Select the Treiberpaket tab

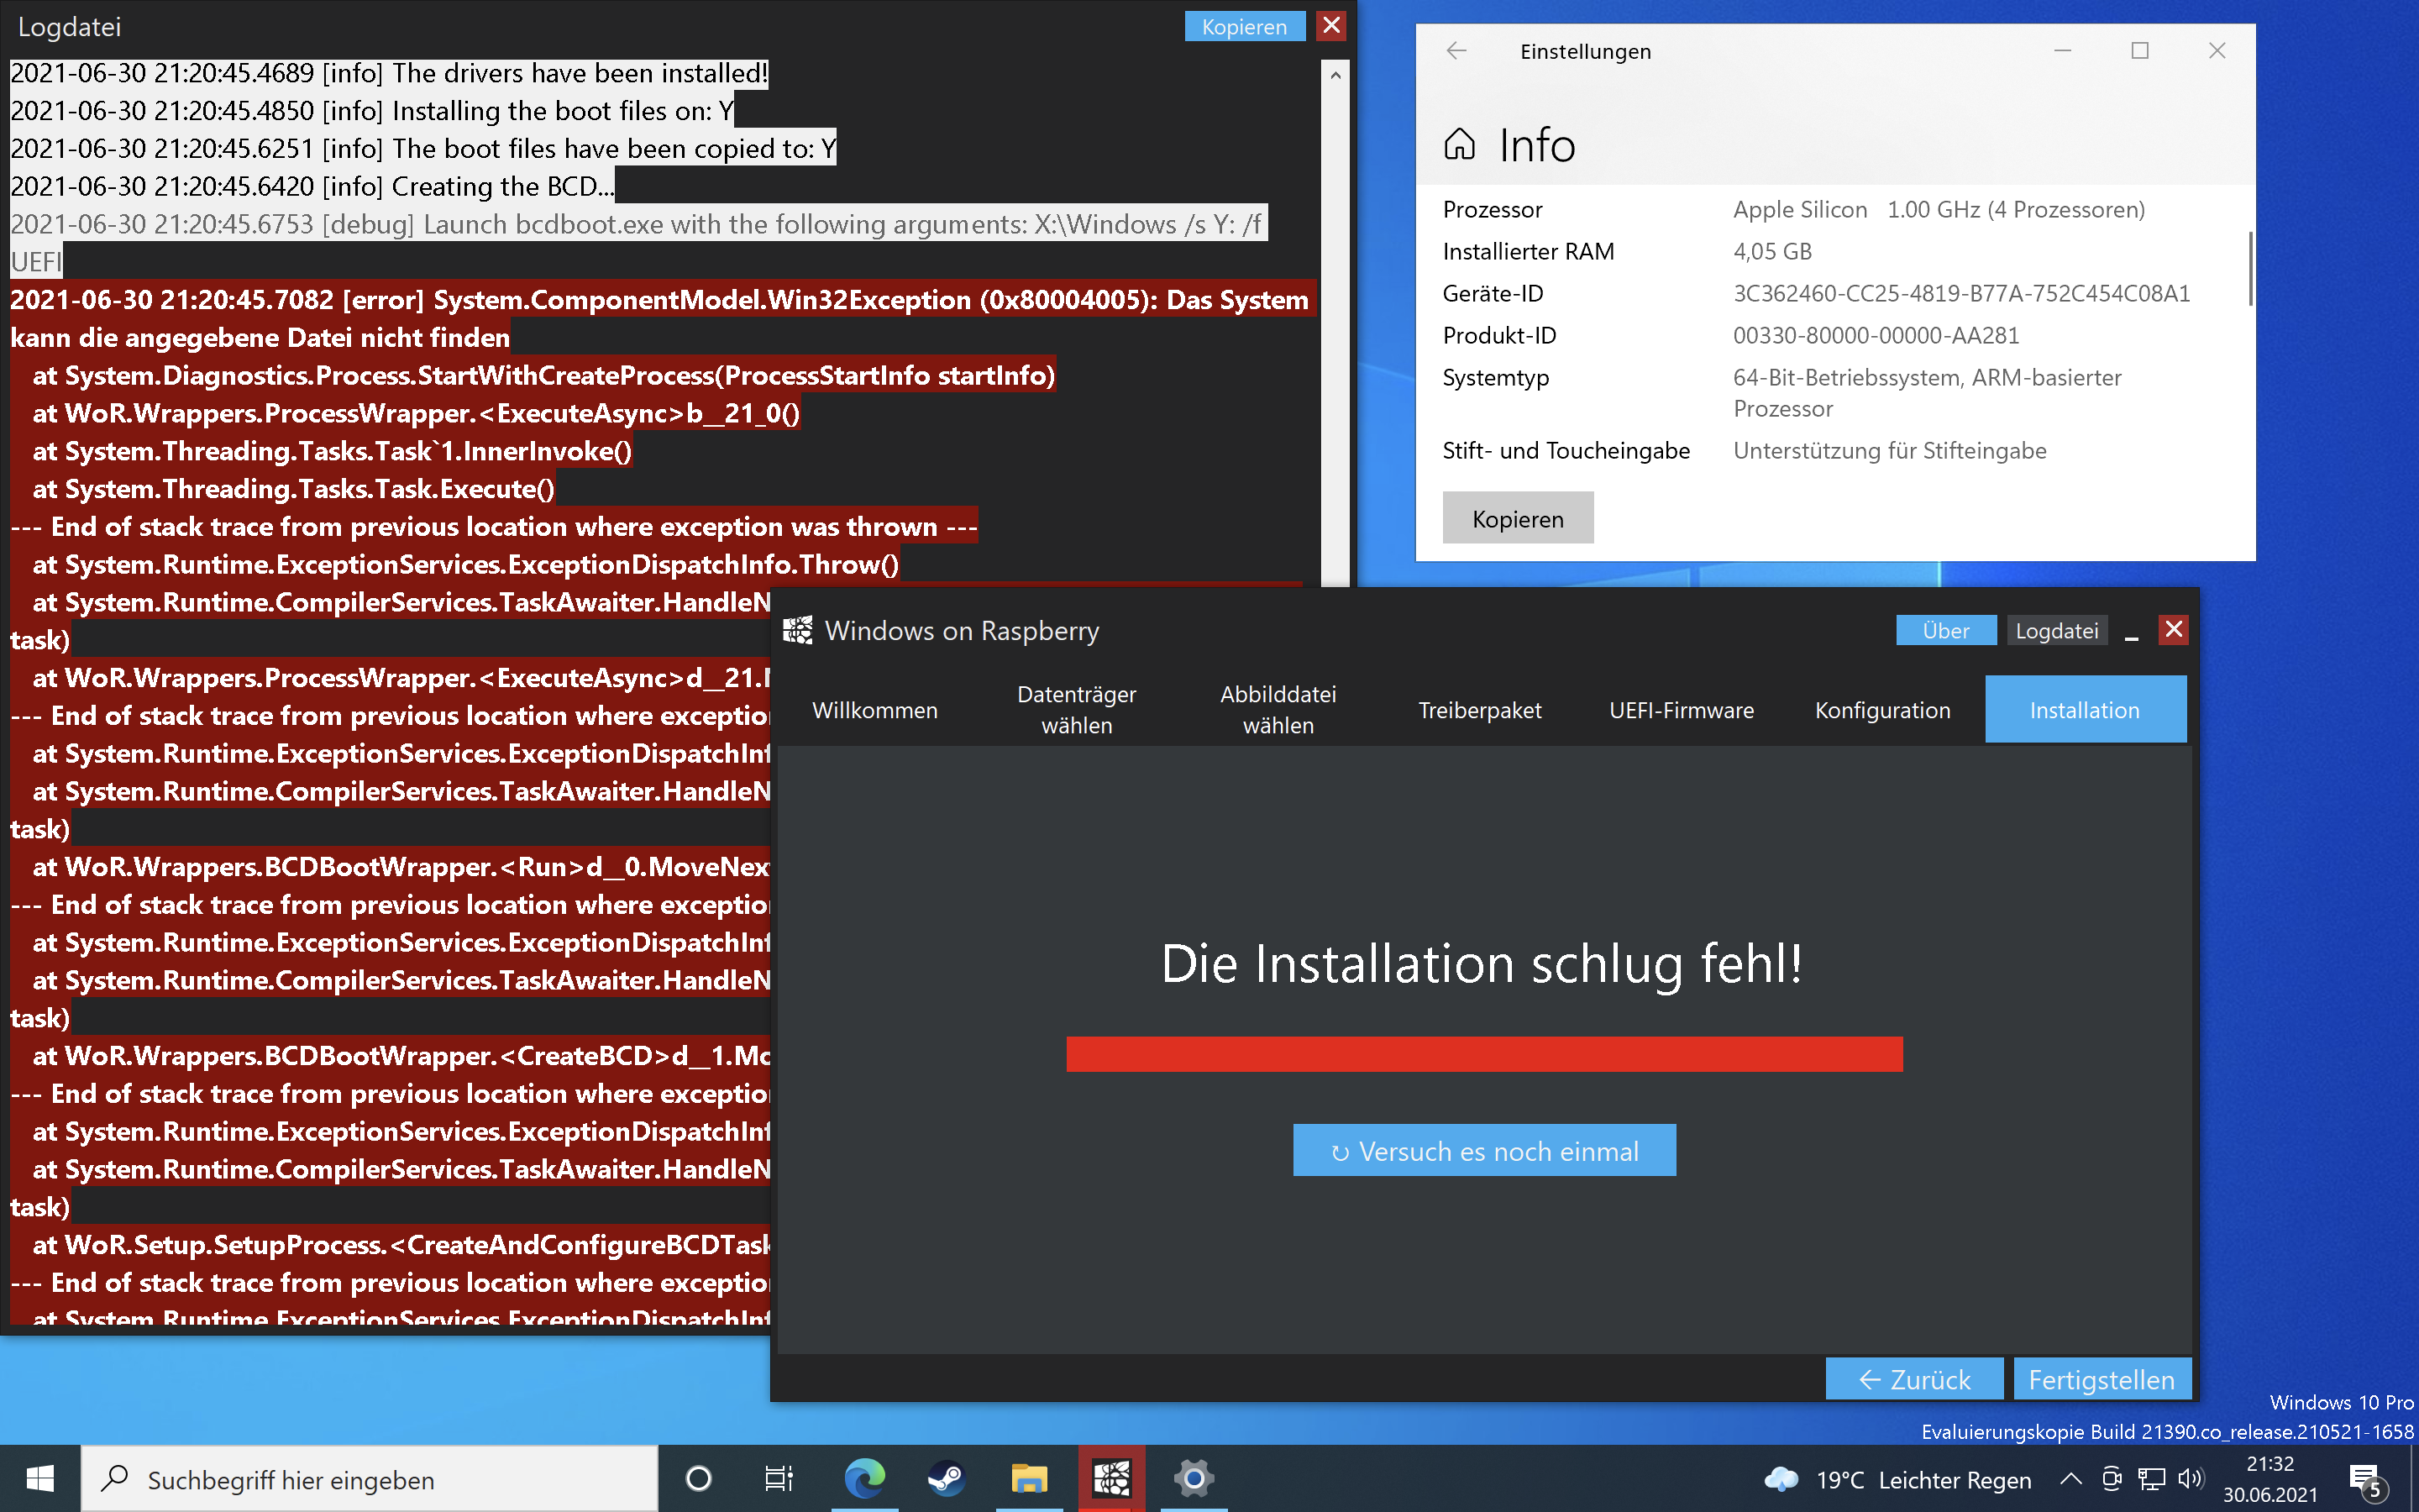click(x=1479, y=710)
